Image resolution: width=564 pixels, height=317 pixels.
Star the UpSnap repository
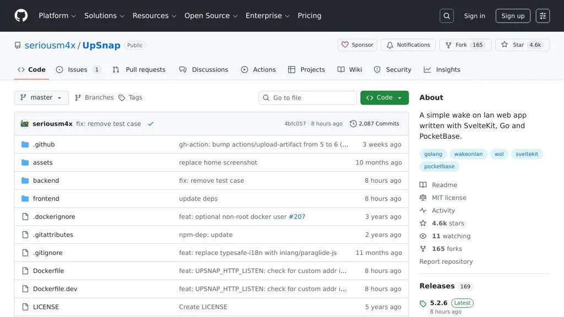pyautogui.click(x=513, y=45)
